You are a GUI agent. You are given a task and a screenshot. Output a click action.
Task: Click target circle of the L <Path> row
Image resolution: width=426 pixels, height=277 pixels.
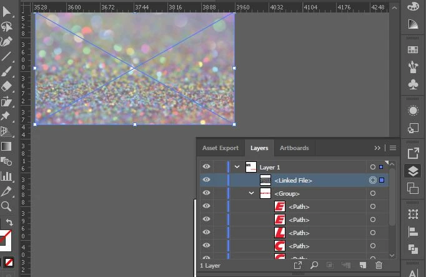pos(373,233)
